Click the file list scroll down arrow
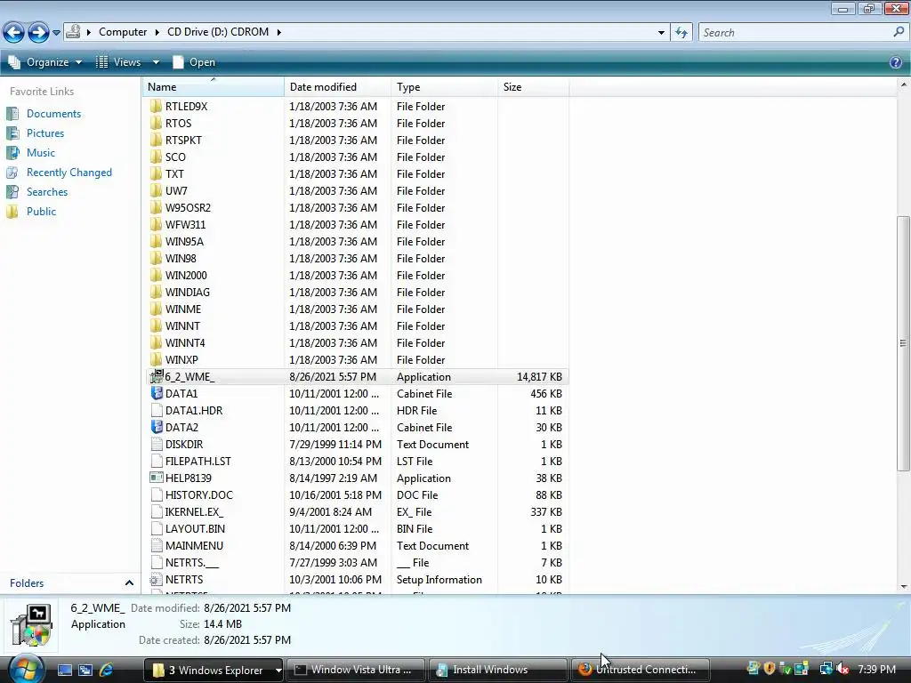The image size is (911, 683). (904, 587)
